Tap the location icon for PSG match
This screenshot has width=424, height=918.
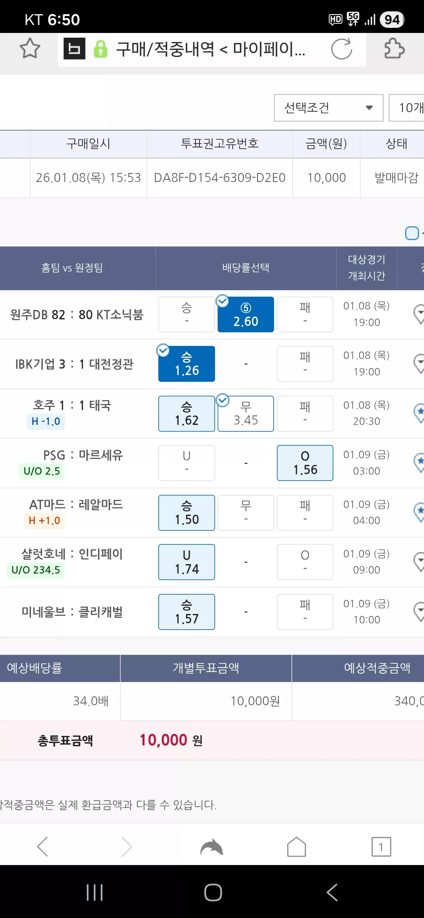coord(419,463)
